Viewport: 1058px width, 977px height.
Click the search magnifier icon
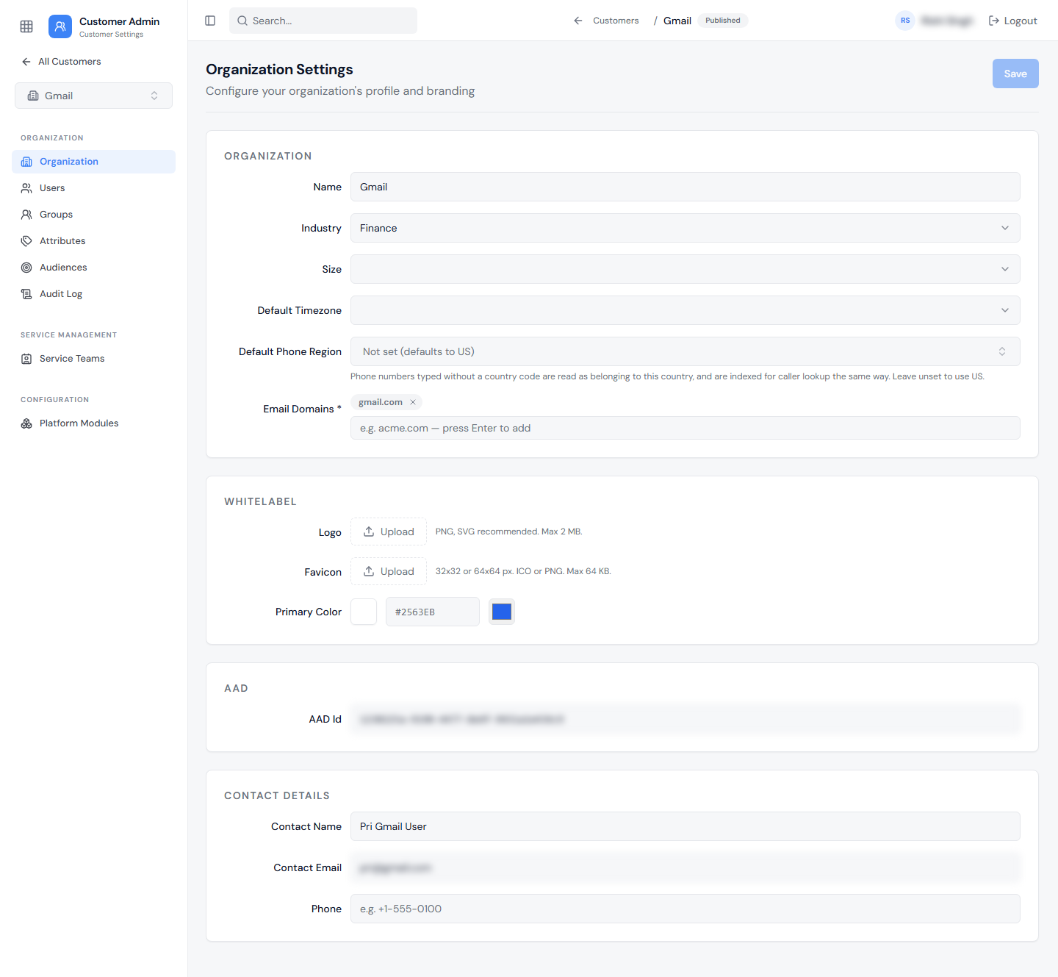click(242, 21)
